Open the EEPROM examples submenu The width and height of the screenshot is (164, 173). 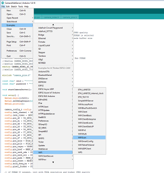[53, 82]
